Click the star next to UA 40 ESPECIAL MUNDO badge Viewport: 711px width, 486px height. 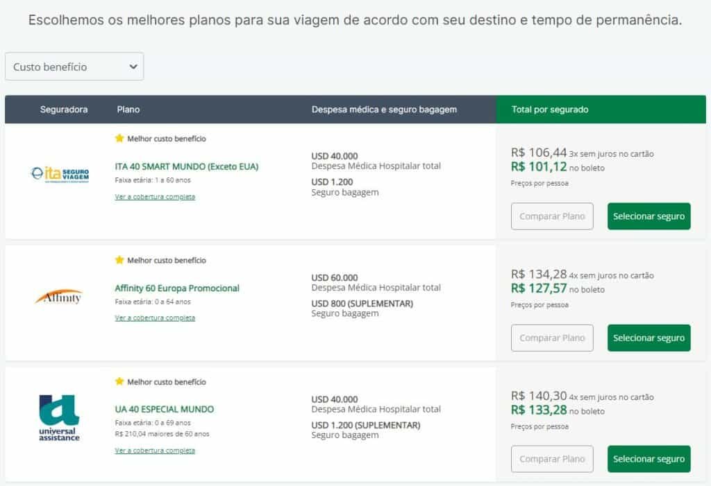(x=119, y=382)
